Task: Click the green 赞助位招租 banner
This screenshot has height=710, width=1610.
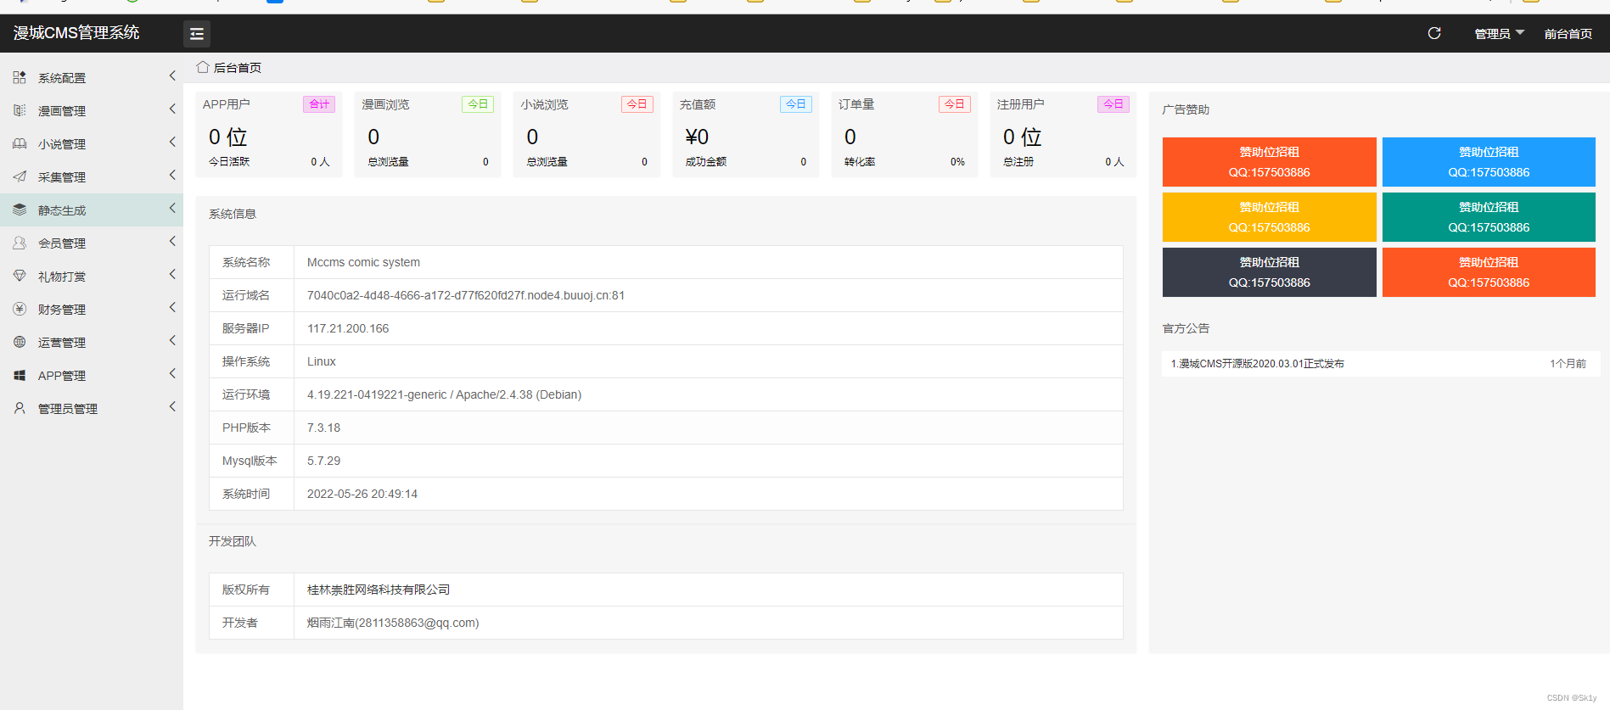Action: click(x=1489, y=217)
